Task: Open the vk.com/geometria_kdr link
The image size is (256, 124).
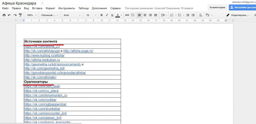Action: coord(44,68)
